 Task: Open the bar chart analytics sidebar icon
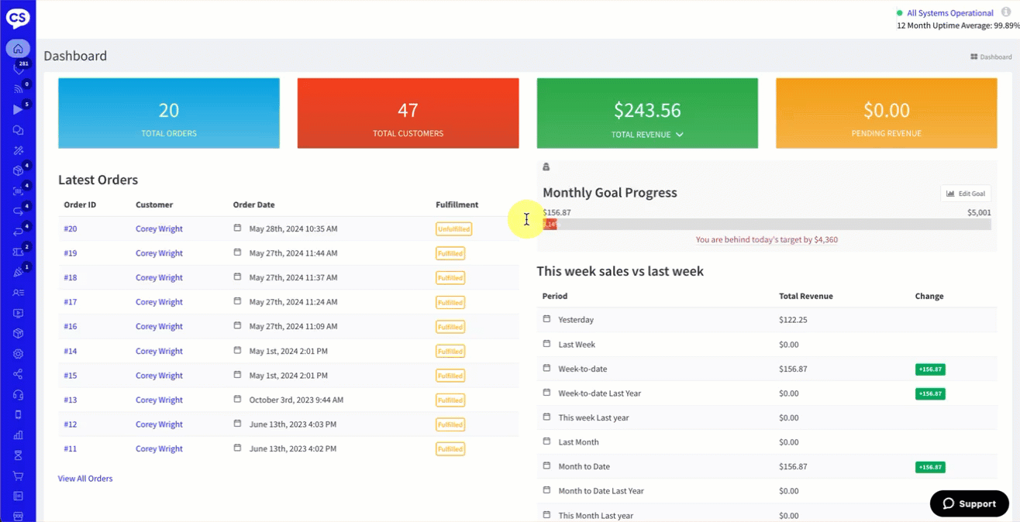point(18,435)
